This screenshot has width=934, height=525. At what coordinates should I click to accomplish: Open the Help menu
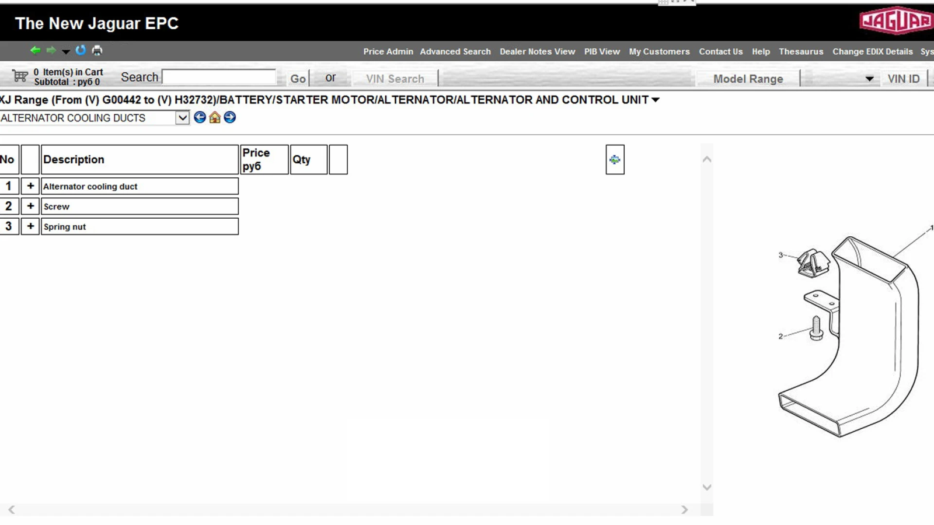(761, 51)
